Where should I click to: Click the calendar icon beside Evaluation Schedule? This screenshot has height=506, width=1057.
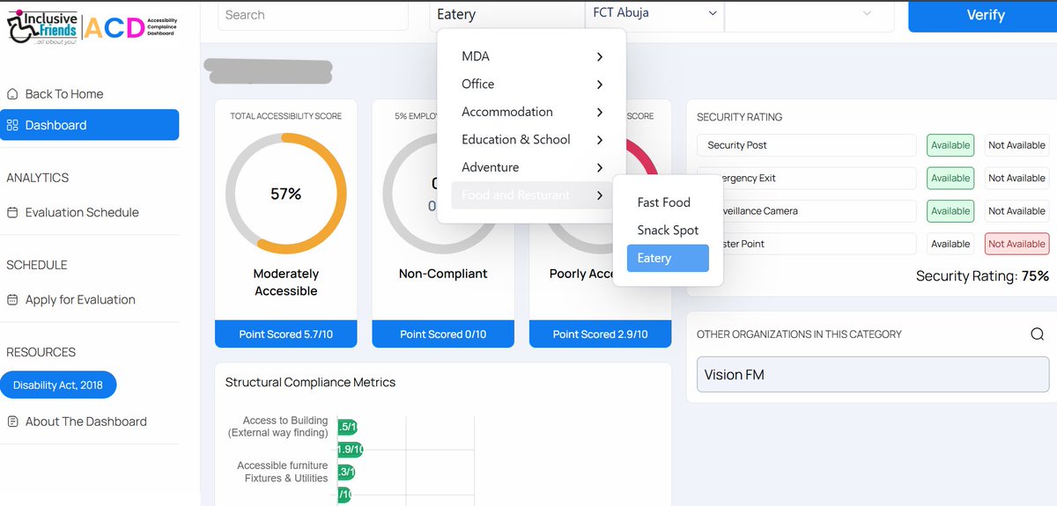tap(12, 212)
